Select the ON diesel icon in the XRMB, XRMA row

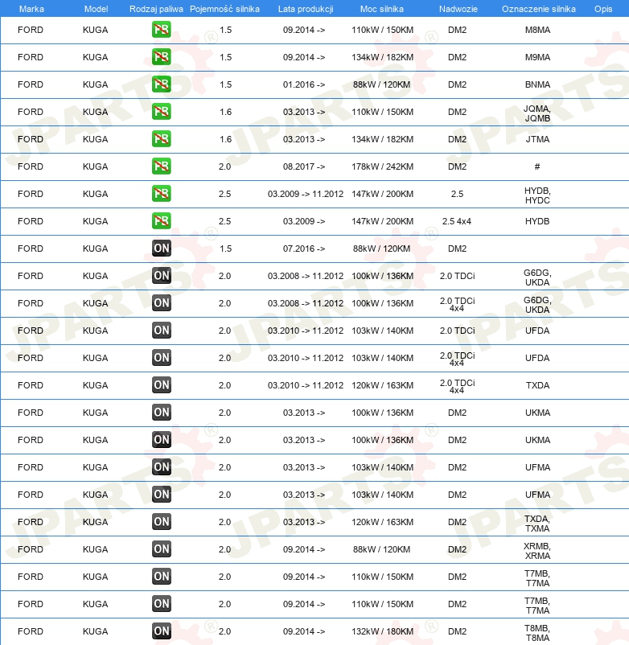pos(161,549)
